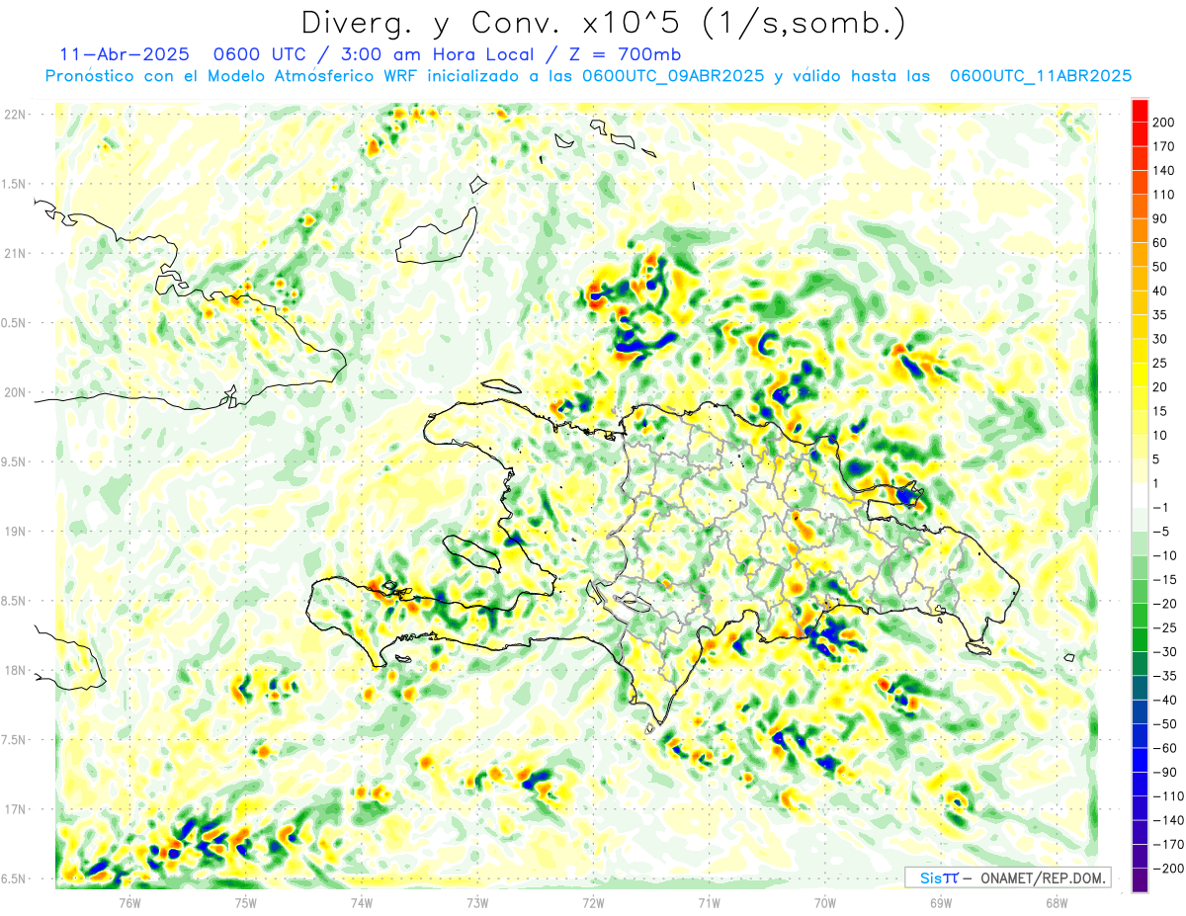Image resolution: width=1186 pixels, height=916 pixels.
Task: Click the colorbar value '-1'
Action: tap(1161, 508)
